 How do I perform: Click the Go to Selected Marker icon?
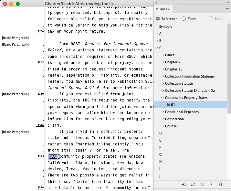click(184, 184)
